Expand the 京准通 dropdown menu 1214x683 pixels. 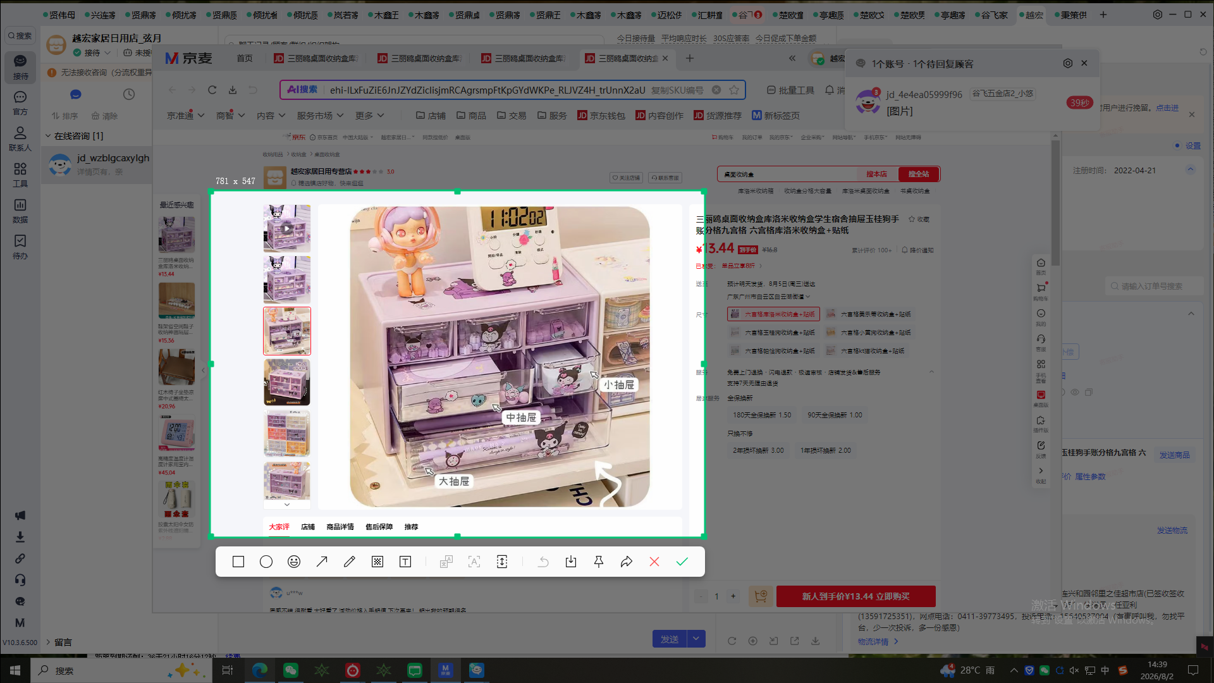coord(185,116)
